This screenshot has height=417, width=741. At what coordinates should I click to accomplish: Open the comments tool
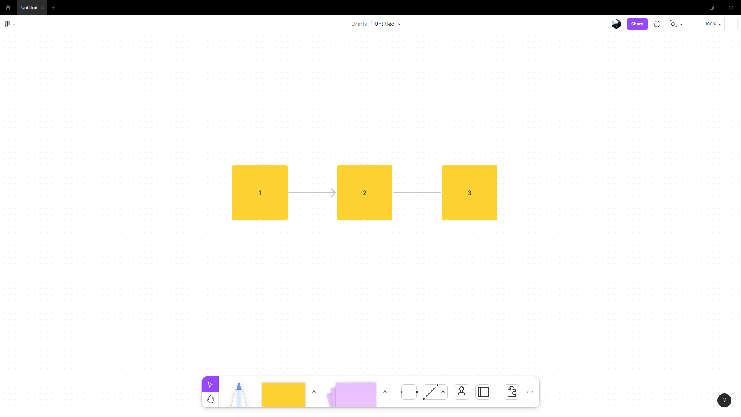(657, 24)
